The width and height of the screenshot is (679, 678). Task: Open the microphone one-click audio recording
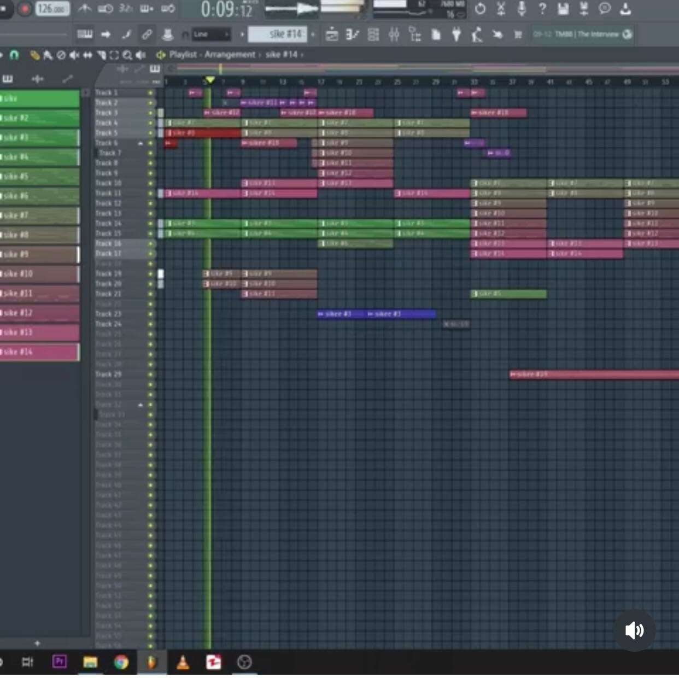[521, 9]
